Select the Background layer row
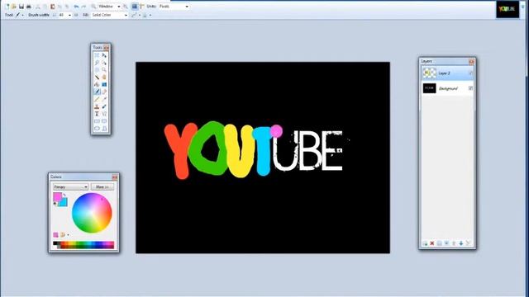529x297 pixels. [447, 88]
